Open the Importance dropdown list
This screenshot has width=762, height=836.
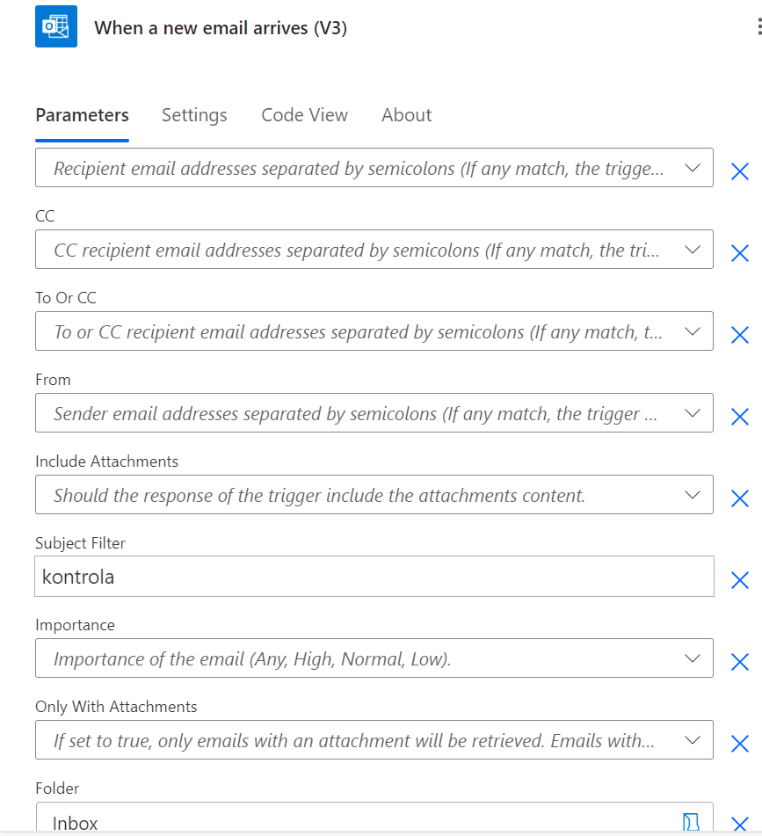click(x=692, y=658)
